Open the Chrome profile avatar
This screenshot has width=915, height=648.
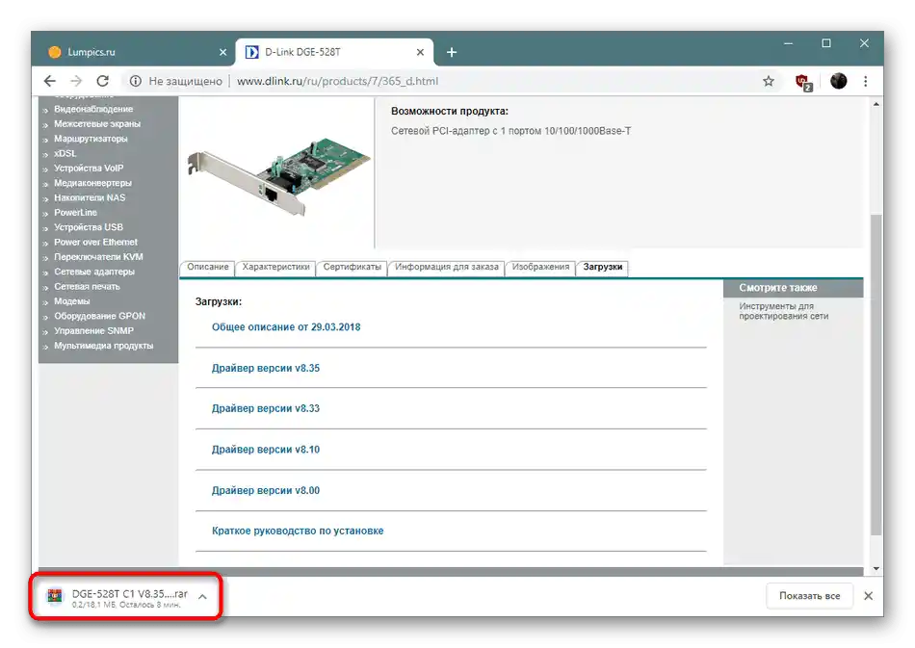coord(839,81)
